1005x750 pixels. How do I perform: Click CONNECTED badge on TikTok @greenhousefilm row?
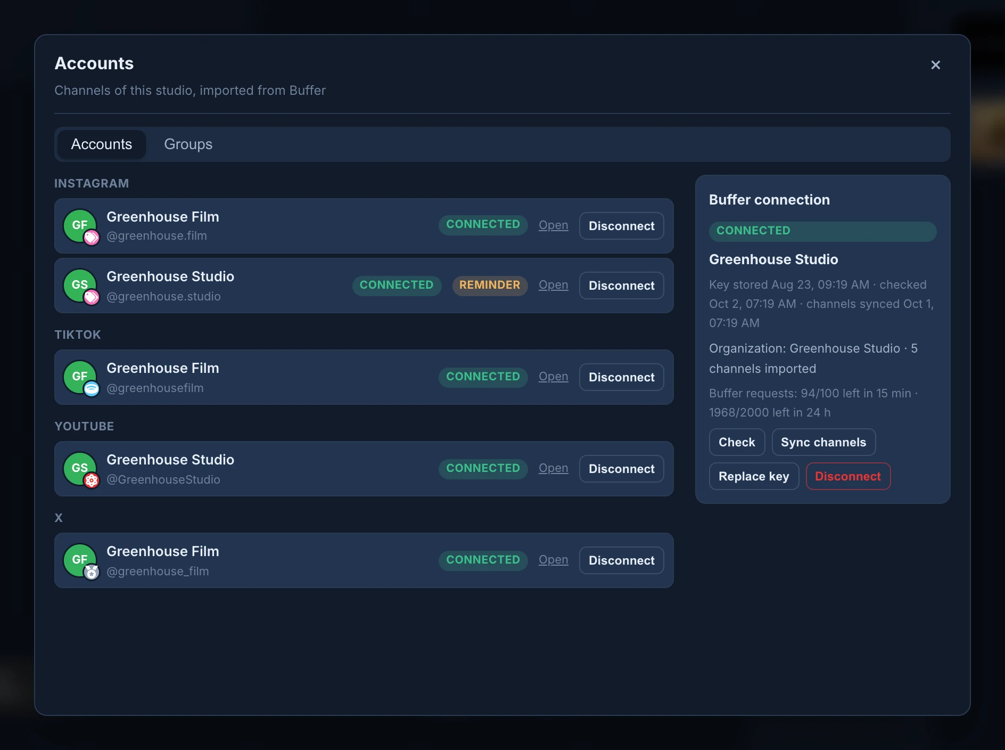tap(483, 377)
